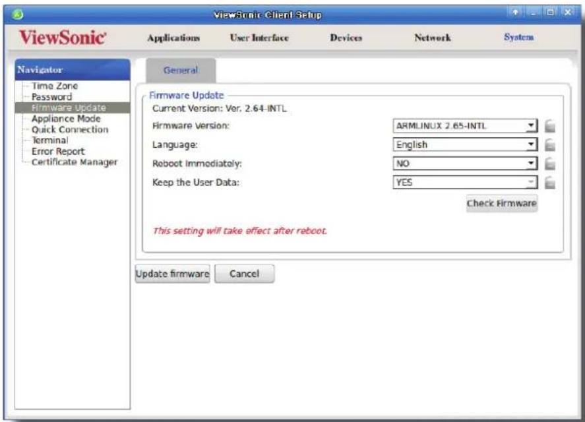The image size is (585, 422).
Task: Click the green icon in title bar
Action: 17,15
